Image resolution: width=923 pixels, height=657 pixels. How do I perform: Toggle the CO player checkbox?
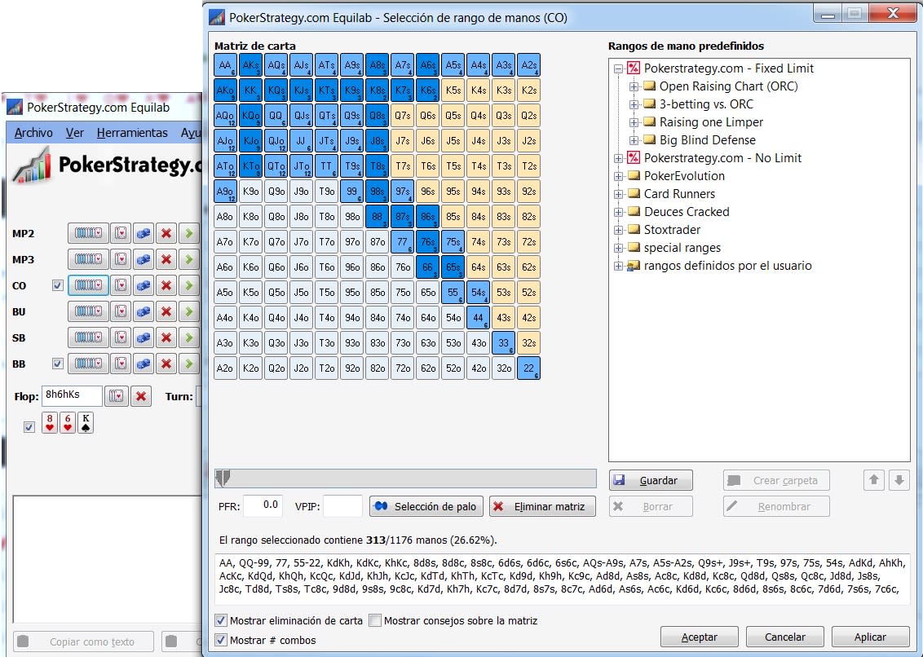click(x=57, y=285)
